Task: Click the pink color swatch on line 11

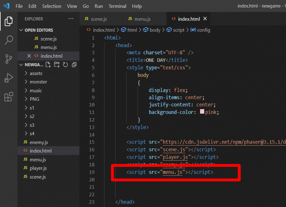Action: [202, 111]
